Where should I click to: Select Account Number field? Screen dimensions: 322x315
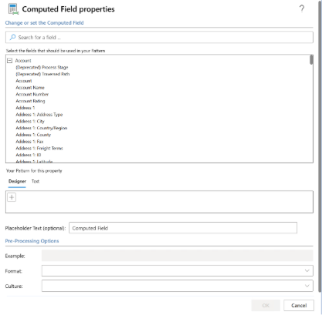point(32,94)
